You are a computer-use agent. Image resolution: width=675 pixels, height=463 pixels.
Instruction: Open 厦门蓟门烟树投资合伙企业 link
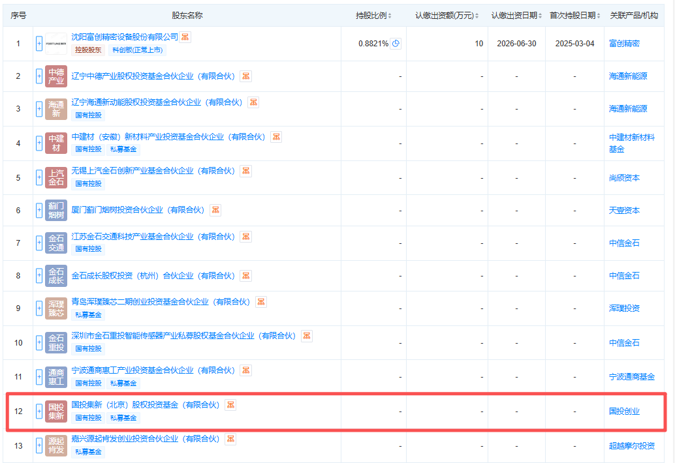point(138,210)
